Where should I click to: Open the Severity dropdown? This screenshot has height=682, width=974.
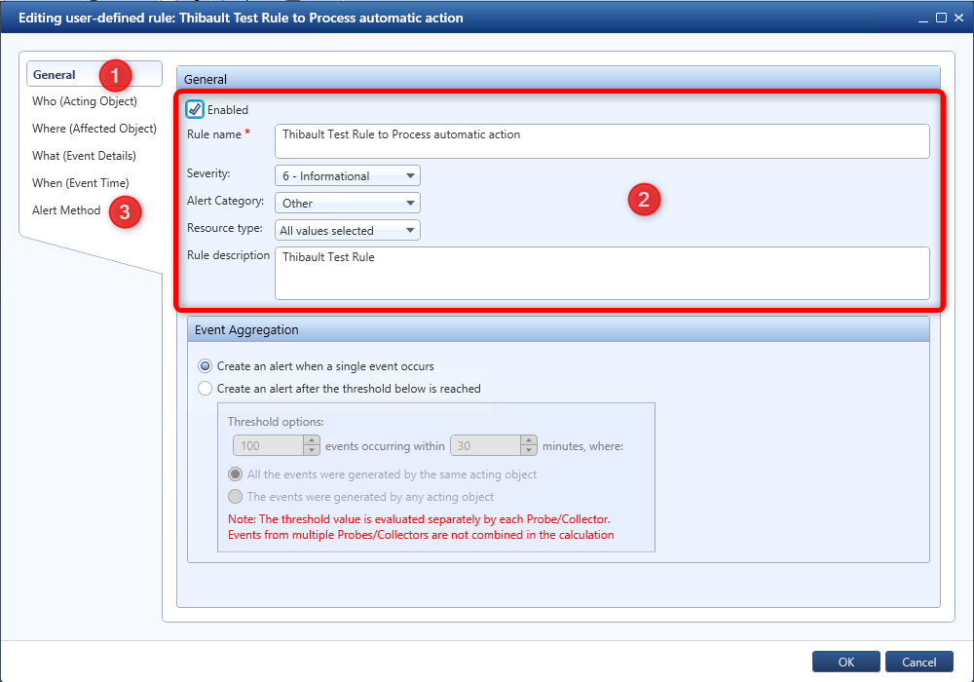click(x=348, y=175)
